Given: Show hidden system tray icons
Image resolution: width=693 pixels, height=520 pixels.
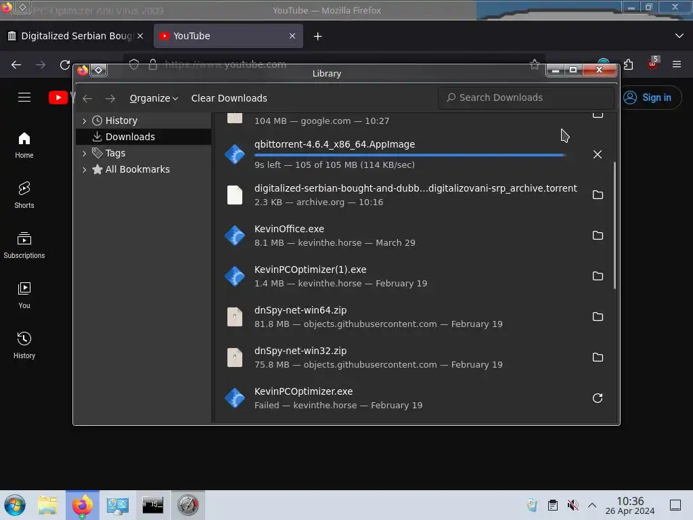Looking at the screenshot, I should click(591, 505).
